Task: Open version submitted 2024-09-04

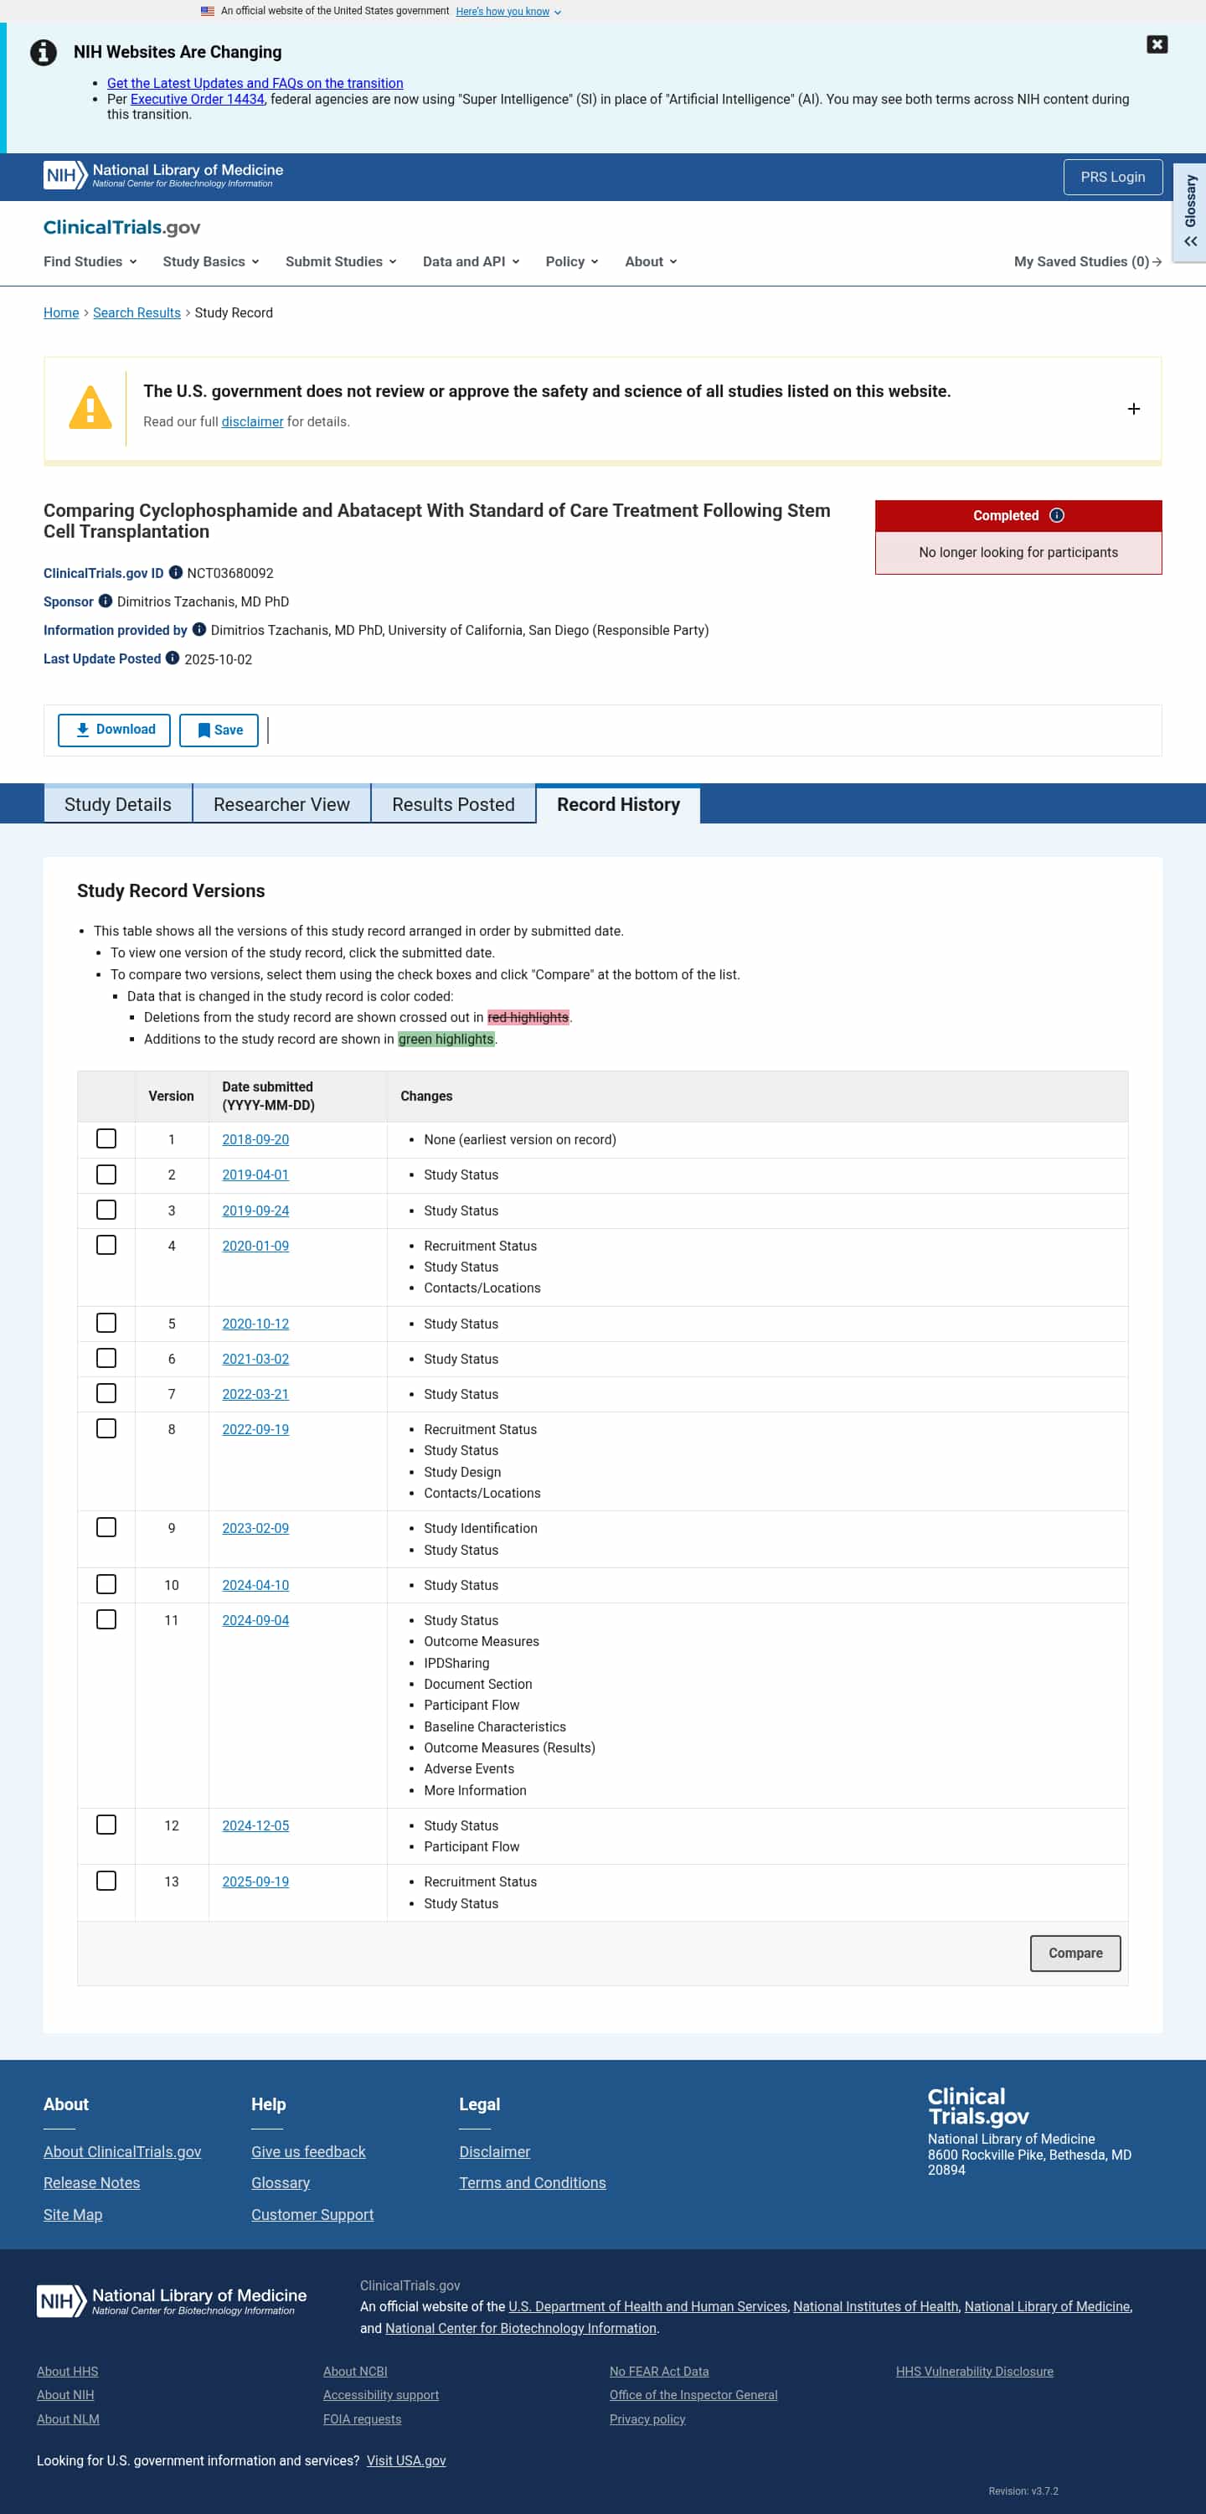Action: coord(255,1620)
